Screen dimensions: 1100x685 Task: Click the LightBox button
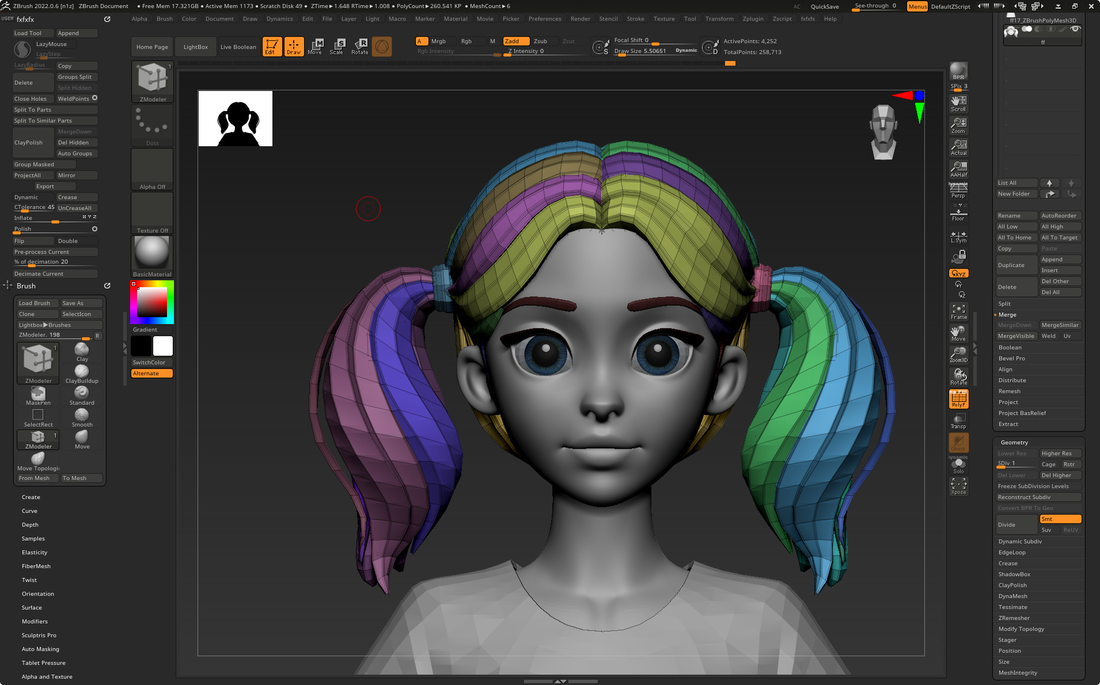tap(196, 47)
